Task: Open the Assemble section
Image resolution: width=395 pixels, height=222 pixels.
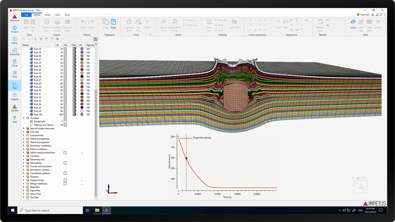Action: click(15, 52)
